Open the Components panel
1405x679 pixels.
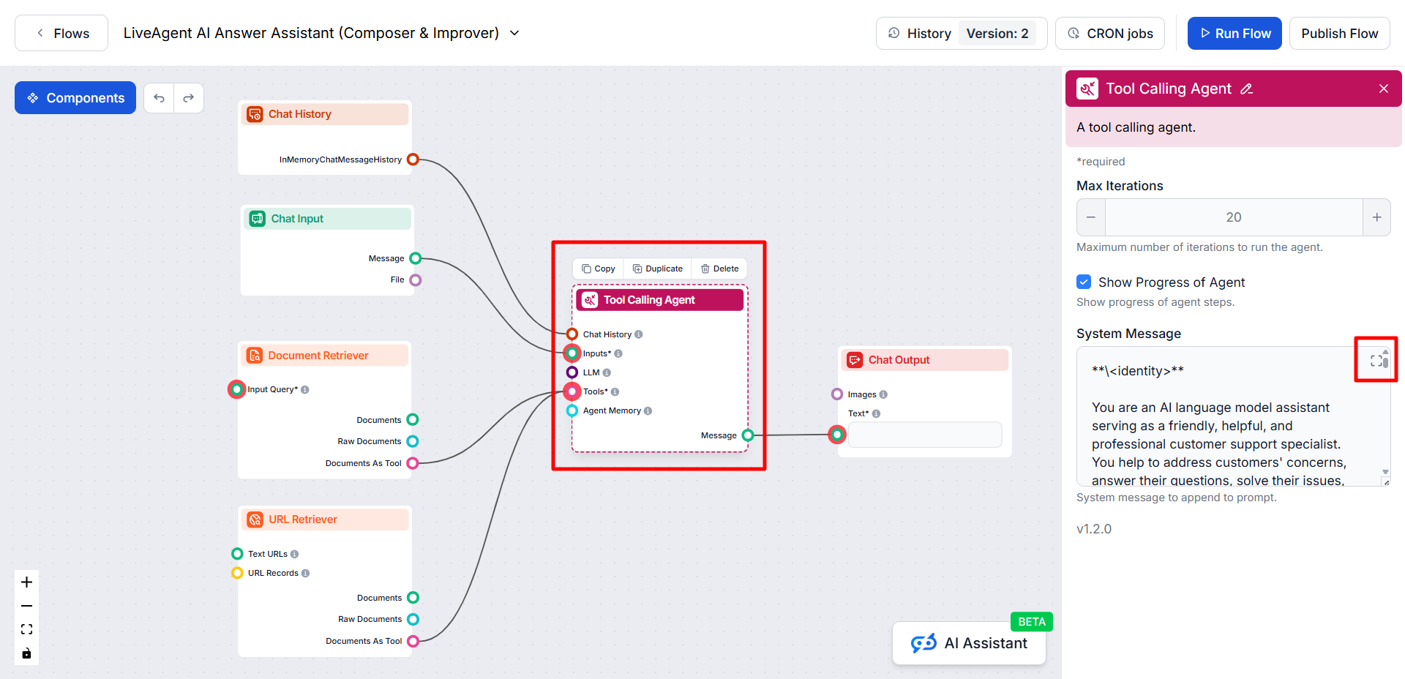coord(75,98)
